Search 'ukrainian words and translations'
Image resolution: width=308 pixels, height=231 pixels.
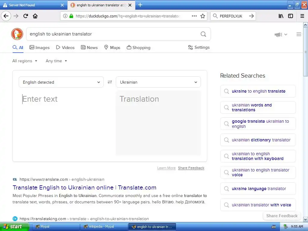coord(258,107)
